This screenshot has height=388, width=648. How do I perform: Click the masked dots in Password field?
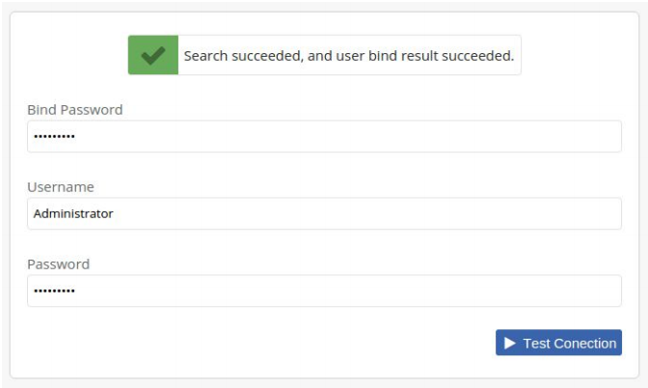coord(54,291)
